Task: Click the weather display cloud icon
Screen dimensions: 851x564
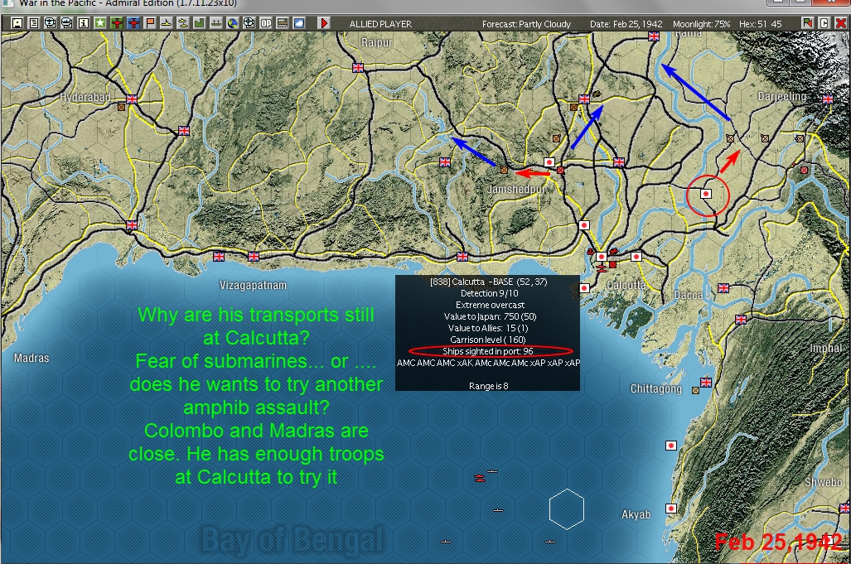Action: tap(299, 24)
